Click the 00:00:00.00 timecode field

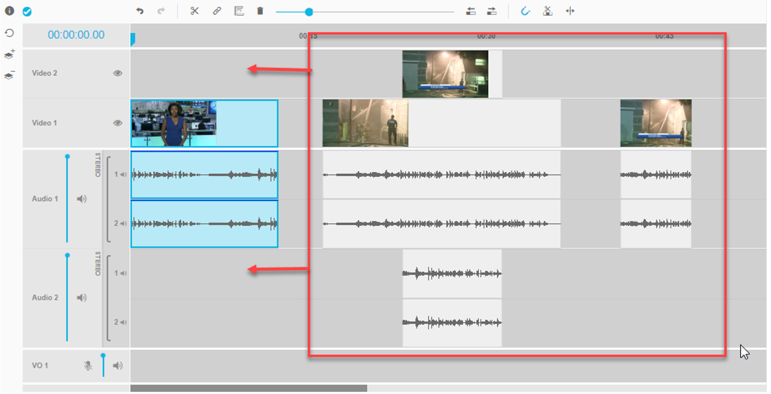point(76,35)
